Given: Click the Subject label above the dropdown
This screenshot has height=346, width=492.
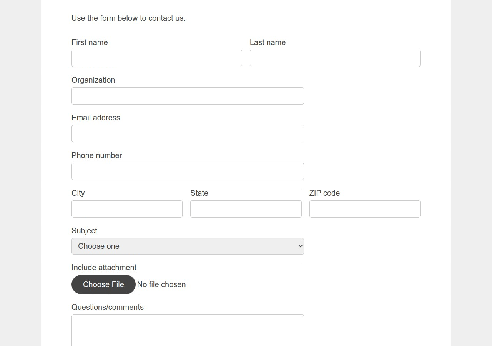Looking at the screenshot, I should coord(84,231).
